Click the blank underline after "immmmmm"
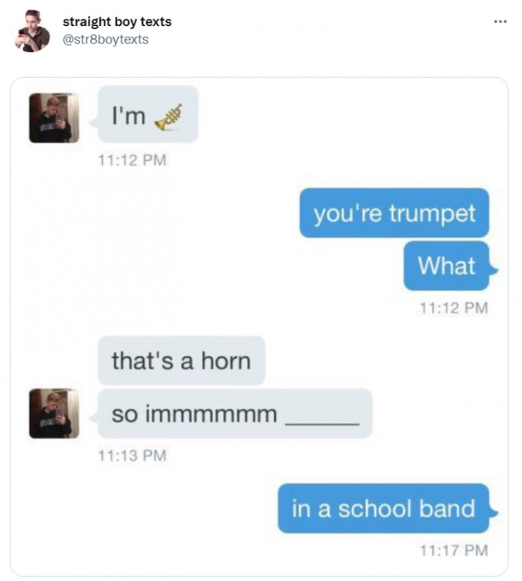This screenshot has width=522, height=581. (322, 423)
